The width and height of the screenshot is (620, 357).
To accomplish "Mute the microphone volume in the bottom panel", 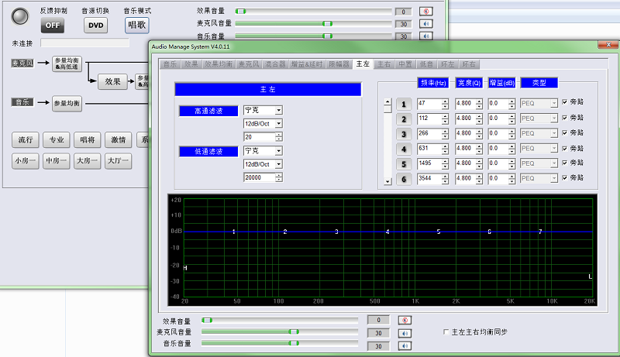I will (x=404, y=333).
